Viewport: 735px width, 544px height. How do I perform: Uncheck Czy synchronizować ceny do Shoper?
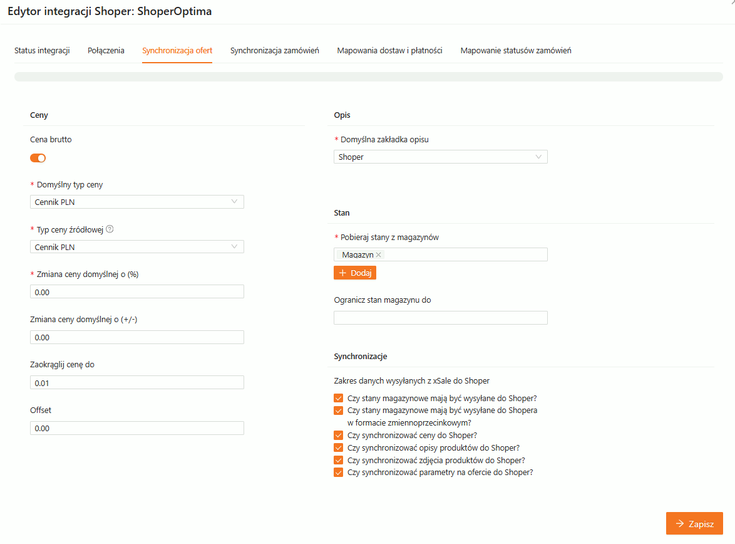[339, 435]
